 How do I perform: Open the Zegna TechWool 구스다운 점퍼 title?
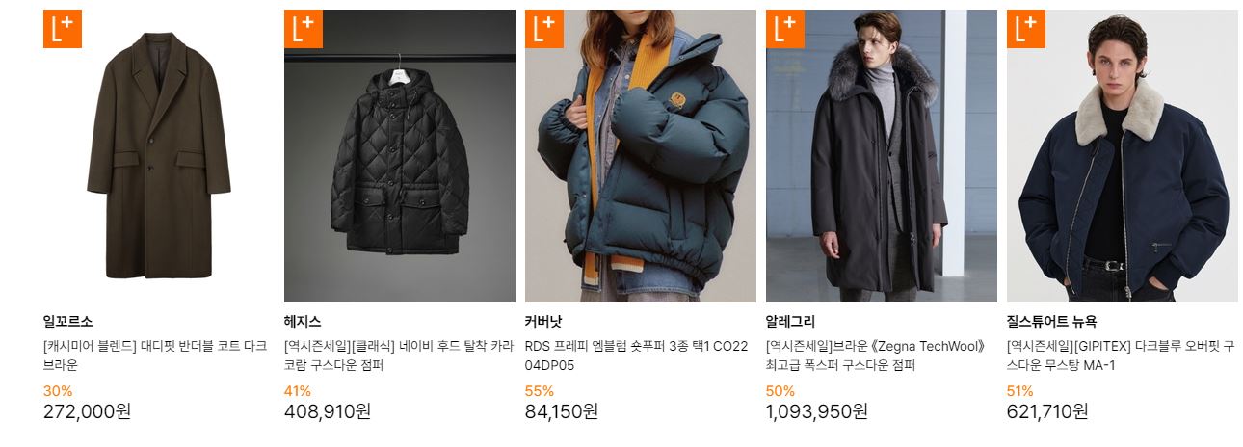[876, 355]
